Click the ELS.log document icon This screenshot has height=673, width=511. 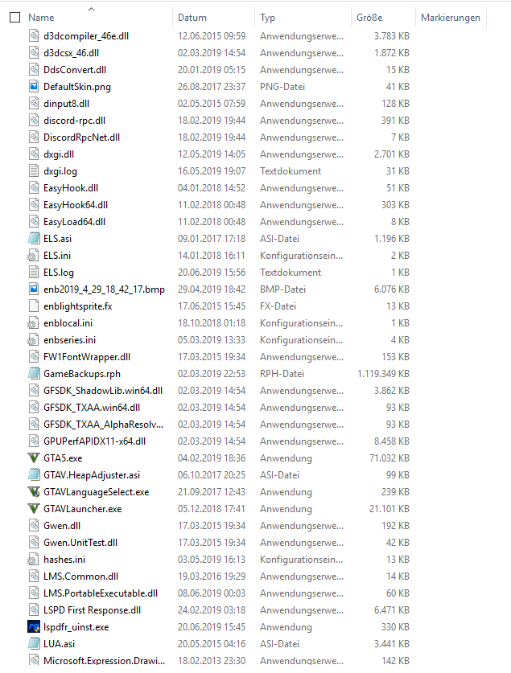[x=34, y=272]
